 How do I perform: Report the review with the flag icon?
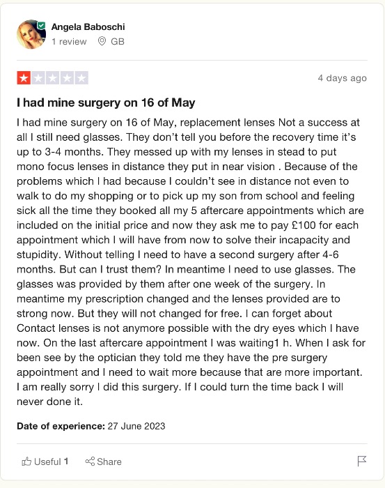tap(362, 461)
